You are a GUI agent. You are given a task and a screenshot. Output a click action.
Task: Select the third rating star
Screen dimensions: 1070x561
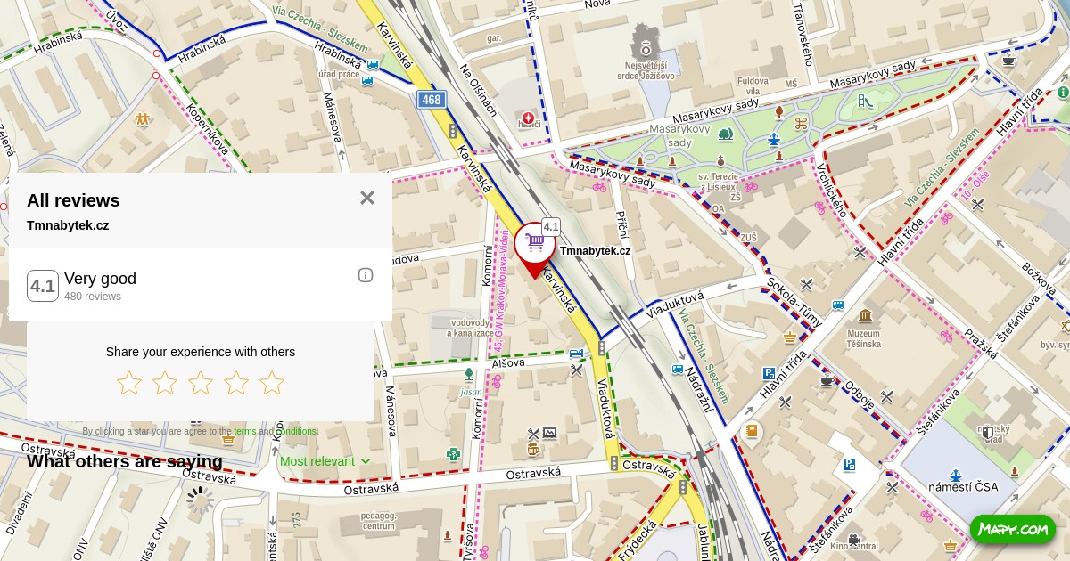pos(201,383)
